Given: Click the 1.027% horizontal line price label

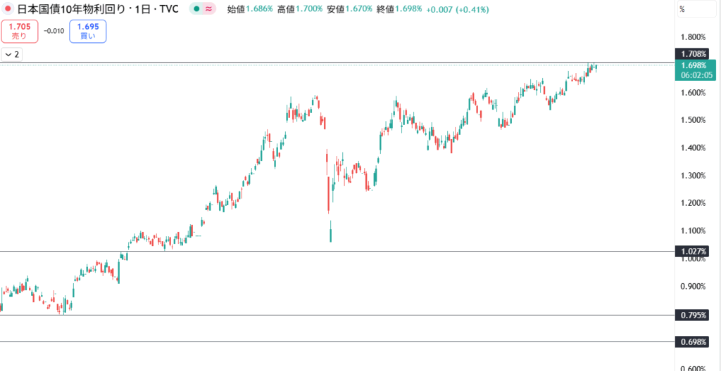Looking at the screenshot, I should [x=694, y=252].
